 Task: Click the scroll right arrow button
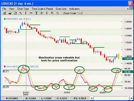point(131,98)
